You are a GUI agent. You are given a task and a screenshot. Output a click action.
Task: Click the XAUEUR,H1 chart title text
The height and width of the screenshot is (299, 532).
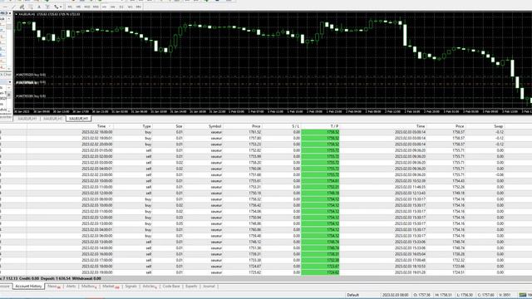pyautogui.click(x=27, y=14)
